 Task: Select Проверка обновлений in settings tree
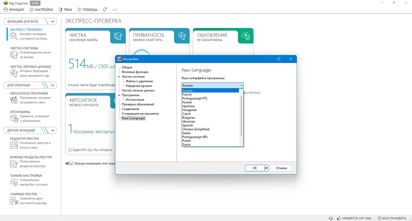pyautogui.click(x=138, y=104)
